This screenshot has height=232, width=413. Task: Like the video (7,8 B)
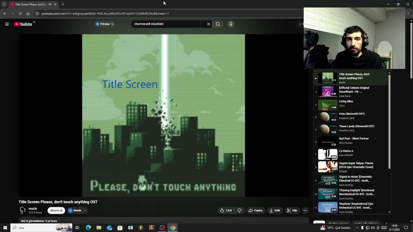point(226,210)
